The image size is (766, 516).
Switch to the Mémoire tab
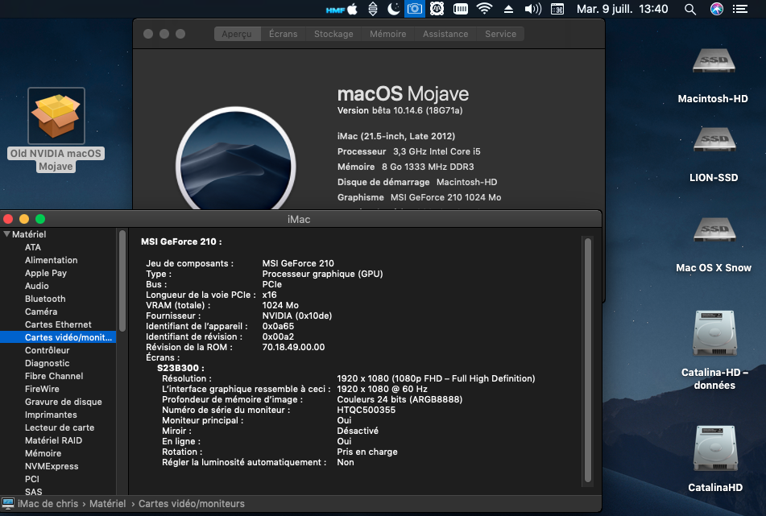388,34
